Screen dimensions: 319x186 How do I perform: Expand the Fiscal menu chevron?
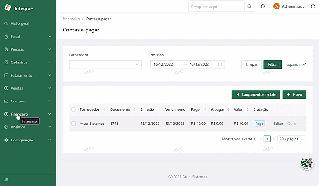click(50, 36)
